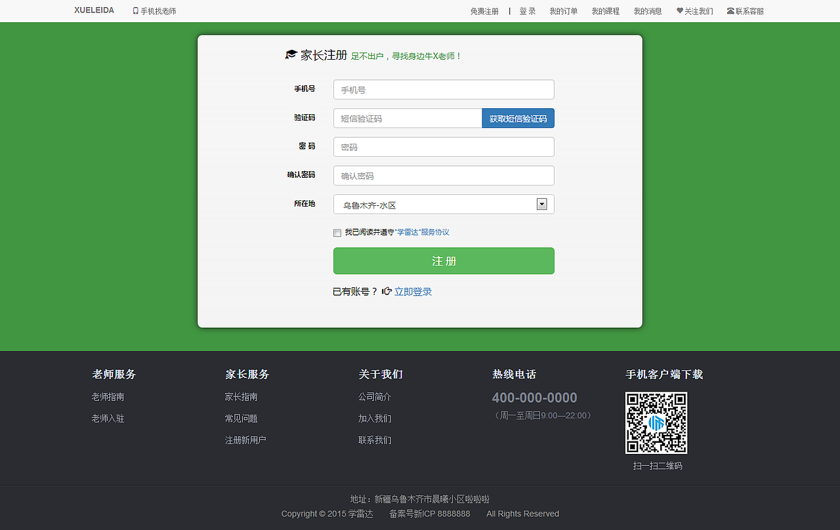Open 常见问题 footer link
840x530 pixels.
241,418
